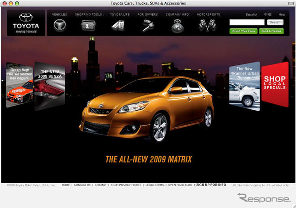Open The New 2009 Venza panel
This screenshot has width=296, height=208.
(49, 86)
